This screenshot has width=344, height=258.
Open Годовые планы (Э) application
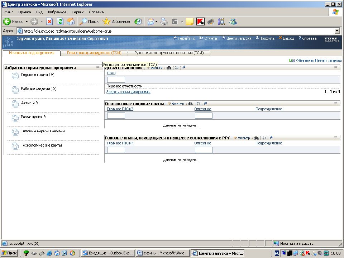[38, 75]
